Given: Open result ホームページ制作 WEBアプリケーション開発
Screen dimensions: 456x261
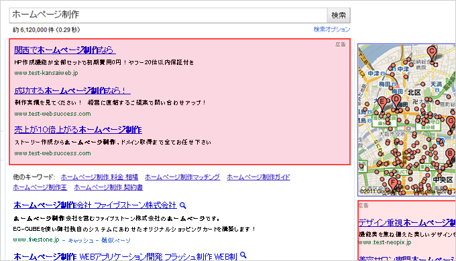Looking at the screenshot, I should click(125, 256).
